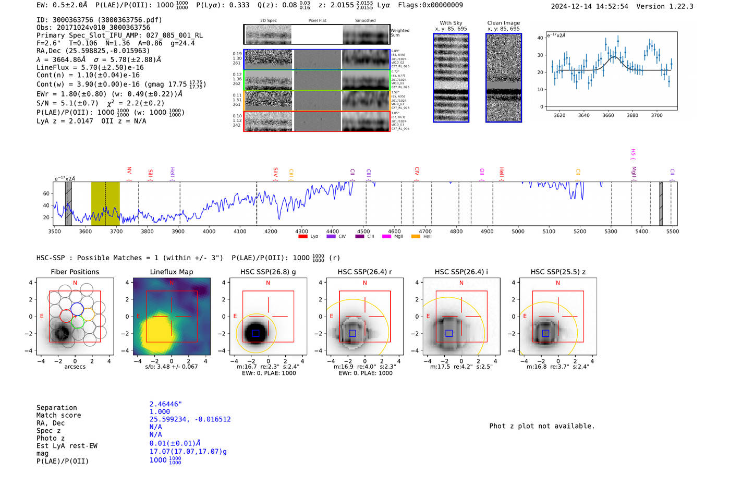Click the red Lyα legend swatch
Image resolution: width=730 pixels, height=497 pixels.
[x=302, y=237]
